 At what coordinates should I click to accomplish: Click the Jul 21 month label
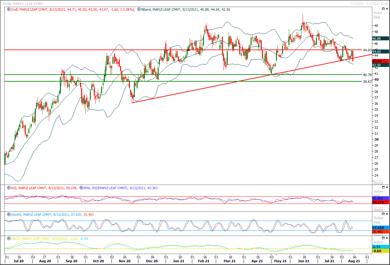(x=329, y=261)
